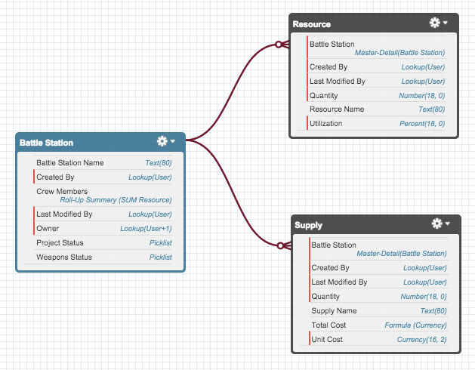Select Quantity field in Resource
The image size is (475, 370).
[x=377, y=95]
